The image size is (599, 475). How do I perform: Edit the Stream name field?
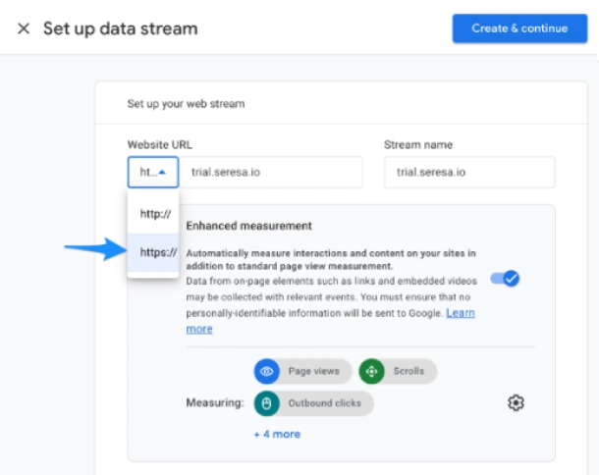pyautogui.click(x=469, y=172)
